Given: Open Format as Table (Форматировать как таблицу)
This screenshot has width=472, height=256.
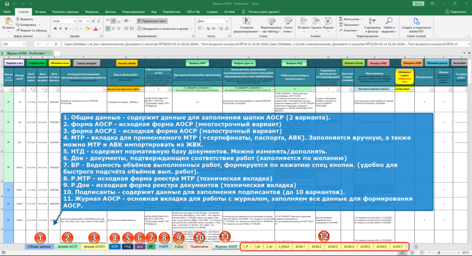Looking at the screenshot, I should 271,25.
